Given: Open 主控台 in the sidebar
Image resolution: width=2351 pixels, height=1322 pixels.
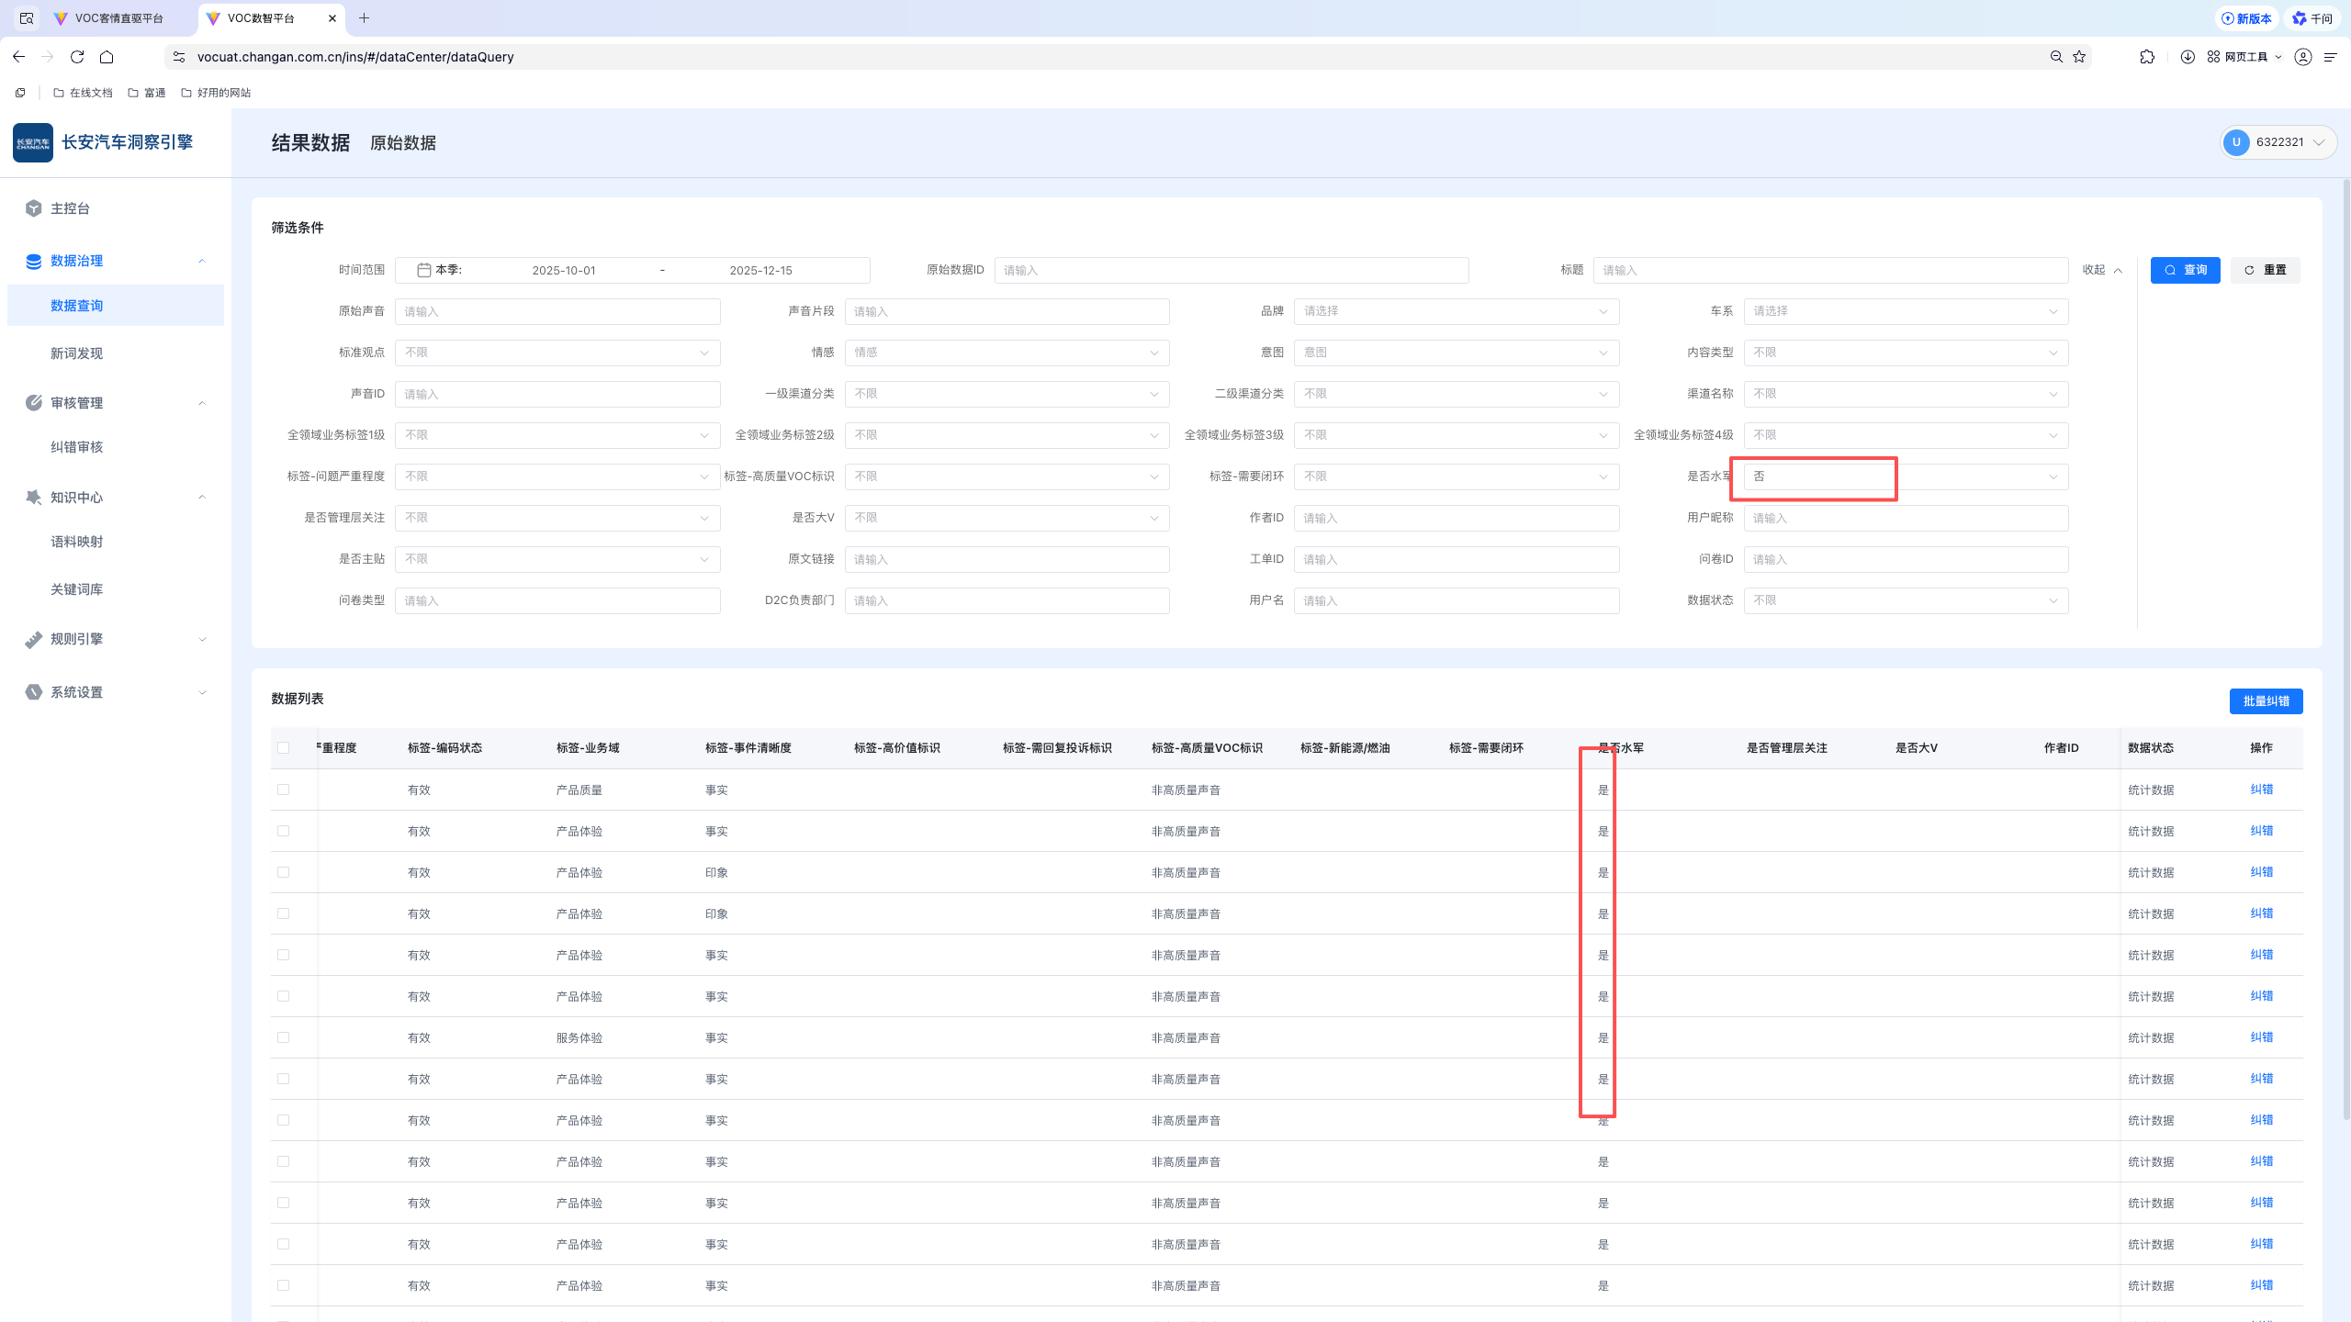Looking at the screenshot, I should [70, 208].
